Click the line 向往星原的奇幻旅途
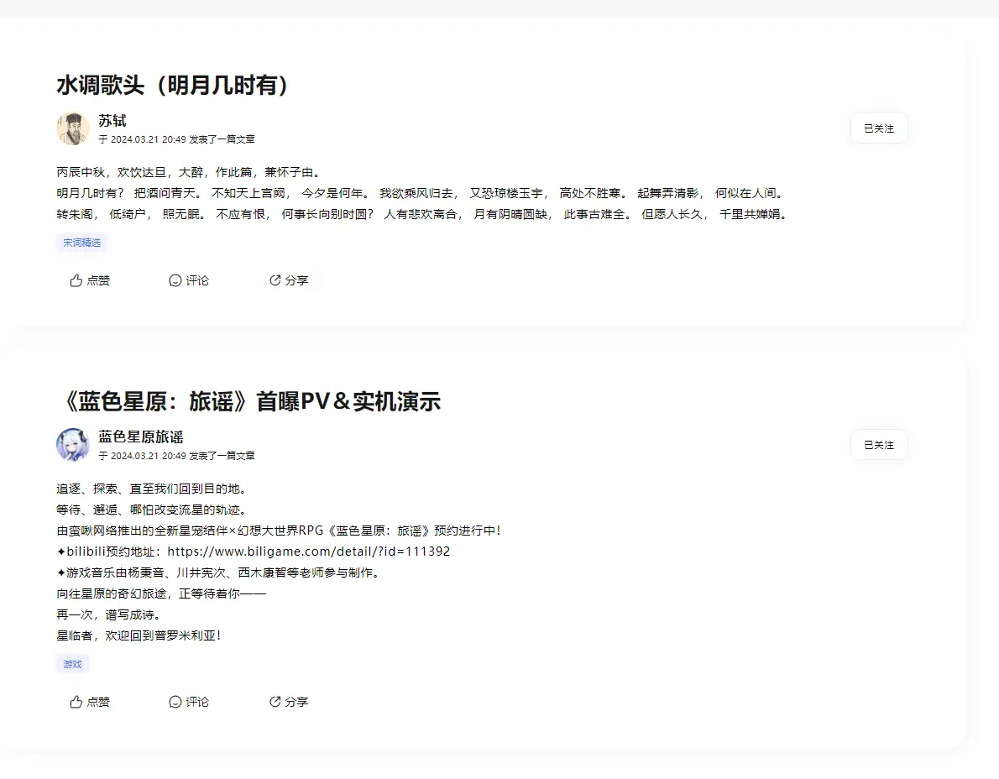The image size is (999, 779). pos(161,593)
